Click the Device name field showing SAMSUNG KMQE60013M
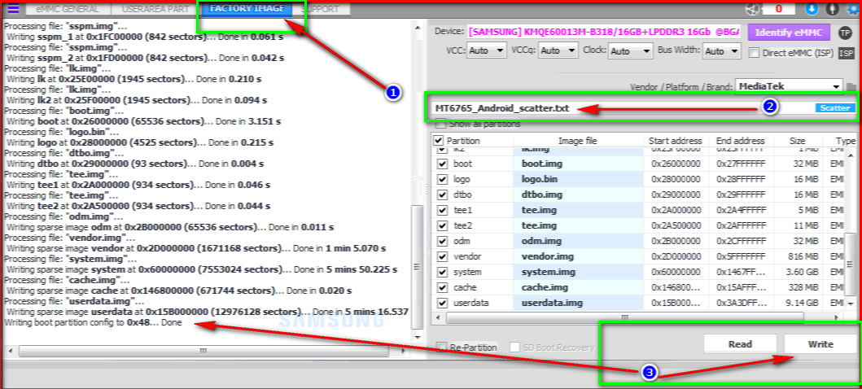The width and height of the screenshot is (862, 389). click(604, 33)
